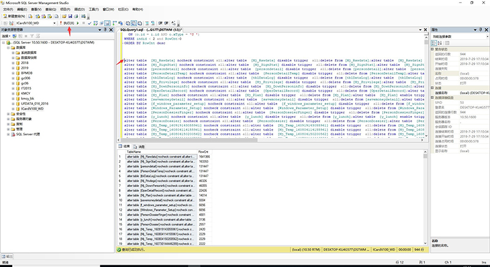Switch to the SQLQuery1.sql tab
The width and height of the screenshot is (490, 267).
coord(151,29)
